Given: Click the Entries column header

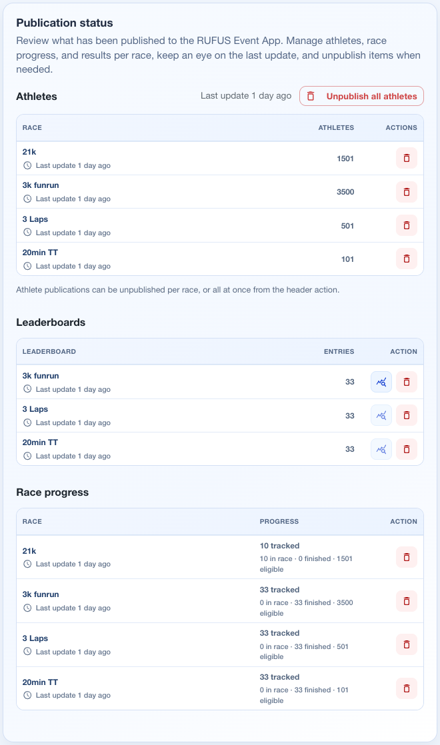Looking at the screenshot, I should 339,352.
